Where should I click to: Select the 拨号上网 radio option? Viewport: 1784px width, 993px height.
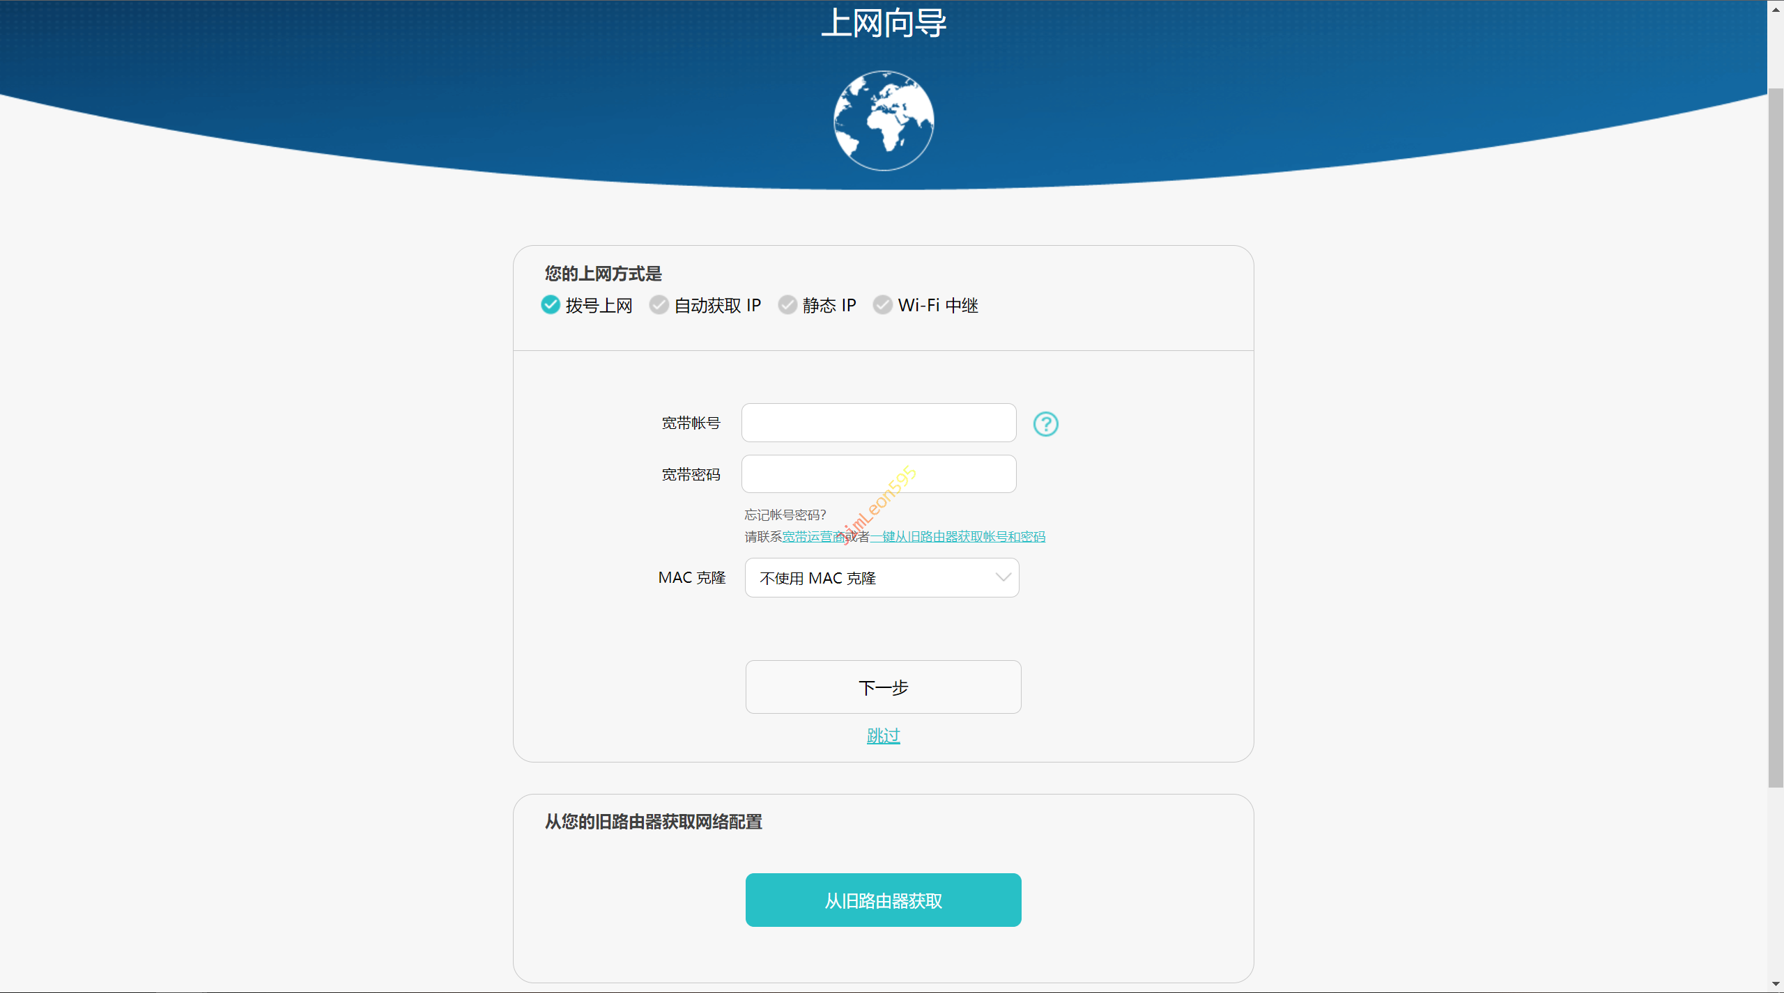pos(551,305)
